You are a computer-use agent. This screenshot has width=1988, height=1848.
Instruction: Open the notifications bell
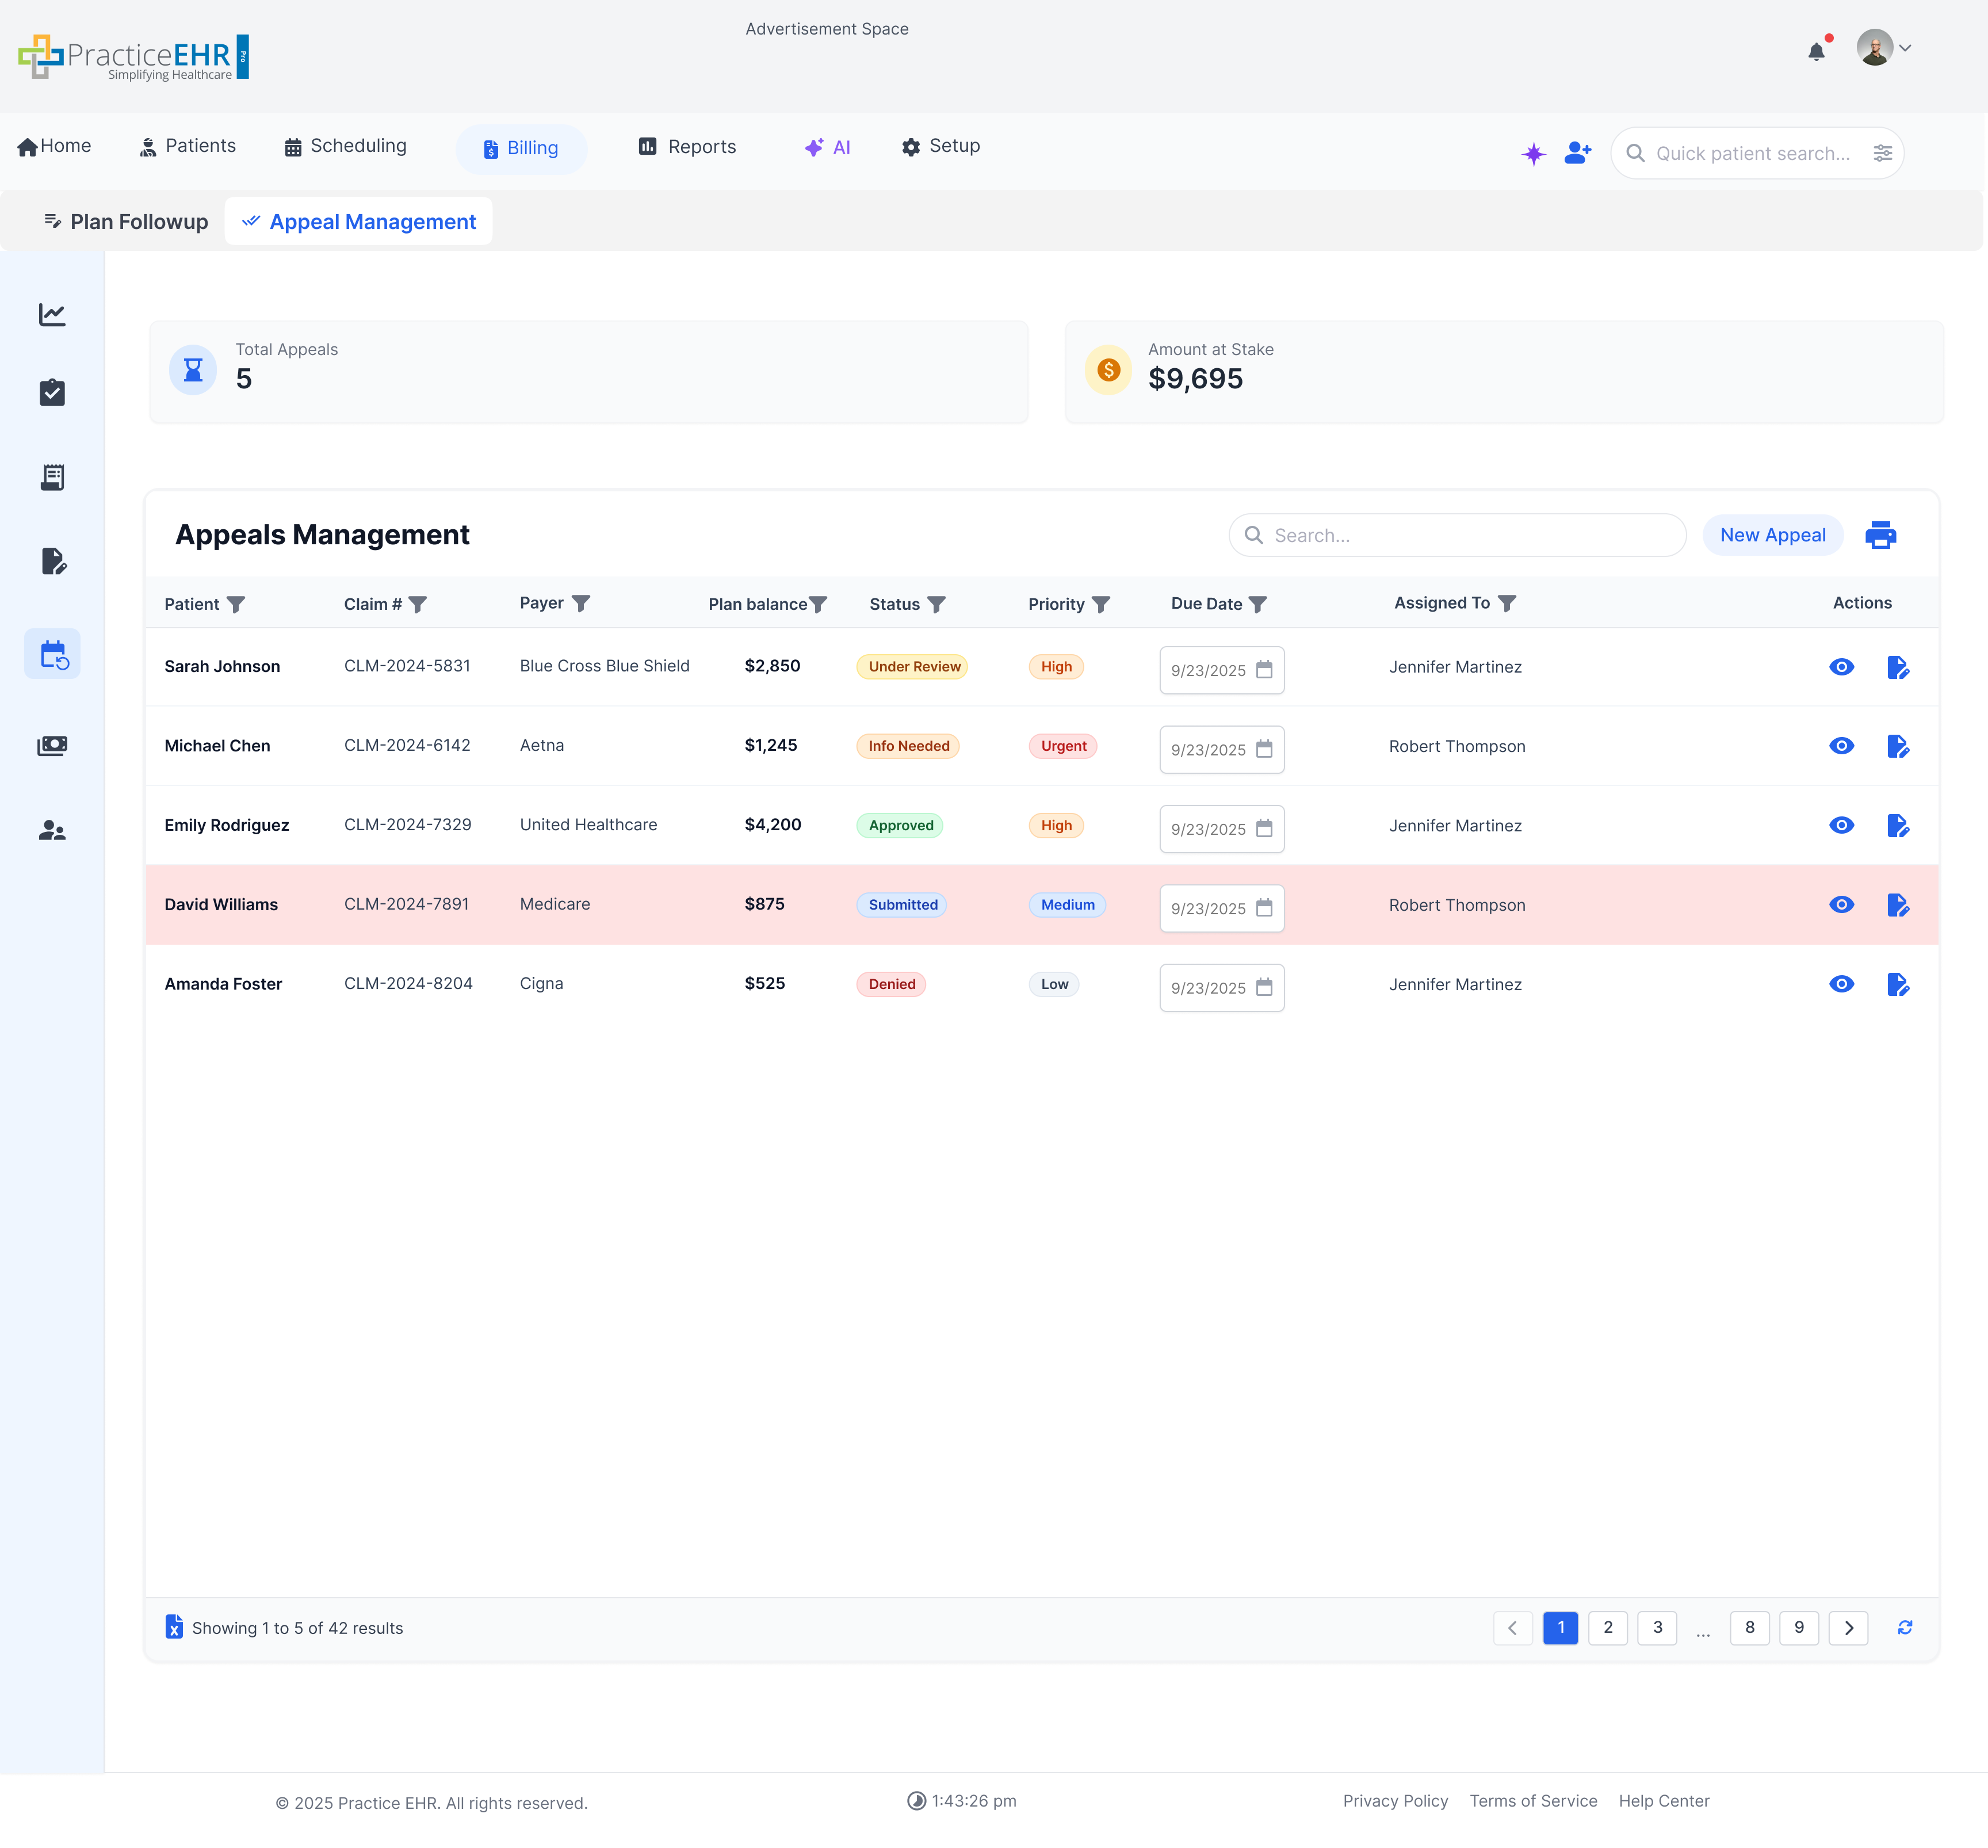point(1816,51)
